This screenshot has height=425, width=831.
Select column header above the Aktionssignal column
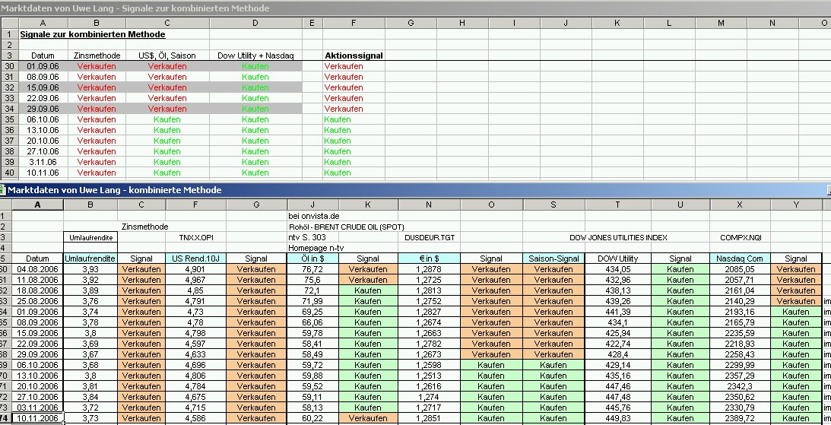354,23
